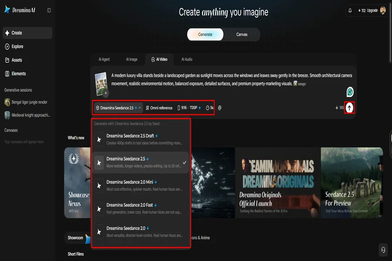
Task: Submit the prompt with the arrow button
Action: click(x=349, y=108)
